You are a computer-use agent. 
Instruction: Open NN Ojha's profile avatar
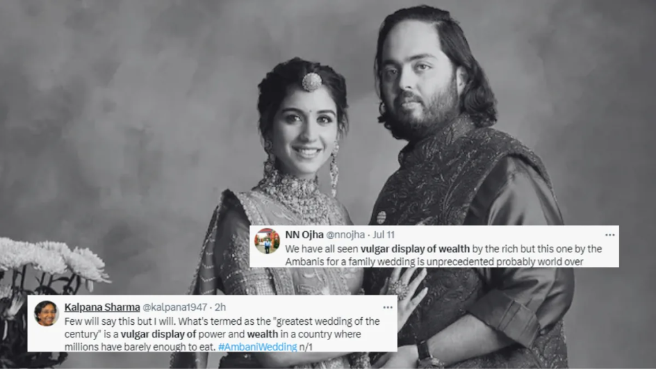pyautogui.click(x=267, y=241)
